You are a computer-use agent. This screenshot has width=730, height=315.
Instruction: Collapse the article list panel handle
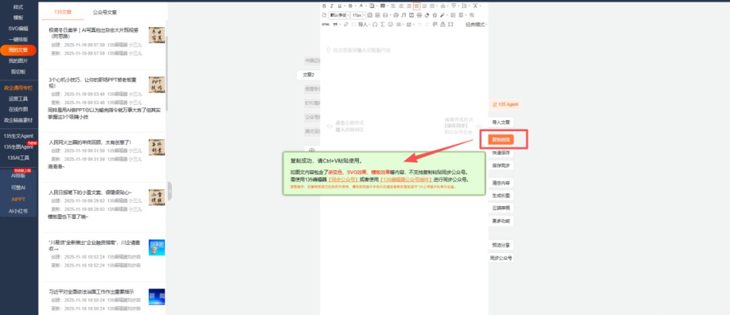tap(170, 191)
